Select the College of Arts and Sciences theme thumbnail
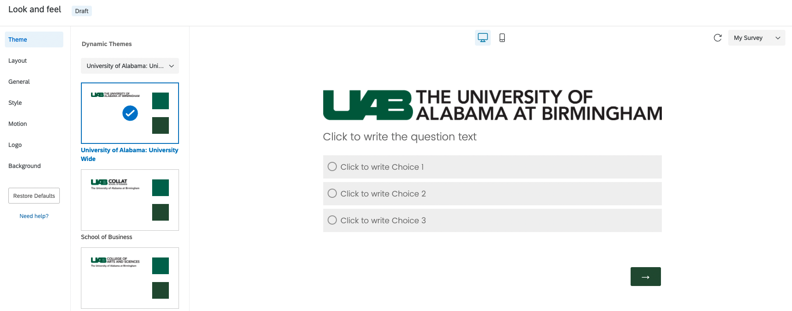This screenshot has width=792, height=311. click(x=130, y=278)
